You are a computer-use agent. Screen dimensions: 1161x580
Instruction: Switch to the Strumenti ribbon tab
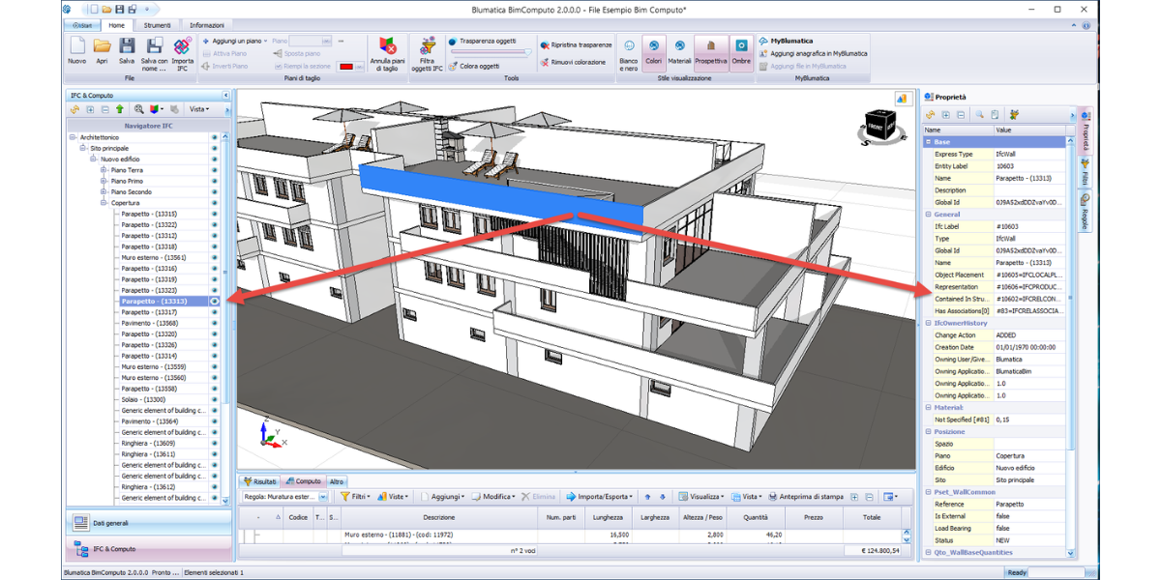(x=157, y=24)
